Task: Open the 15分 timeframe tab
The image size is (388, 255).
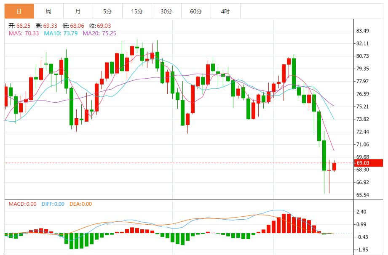Action: (137, 11)
